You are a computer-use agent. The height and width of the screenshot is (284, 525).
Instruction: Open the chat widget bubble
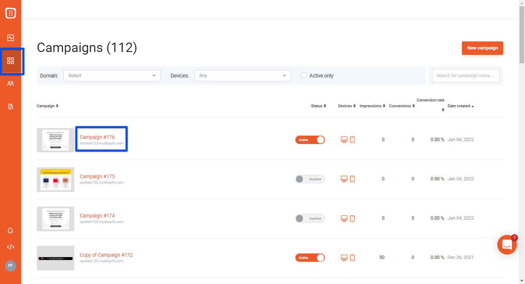click(x=507, y=245)
